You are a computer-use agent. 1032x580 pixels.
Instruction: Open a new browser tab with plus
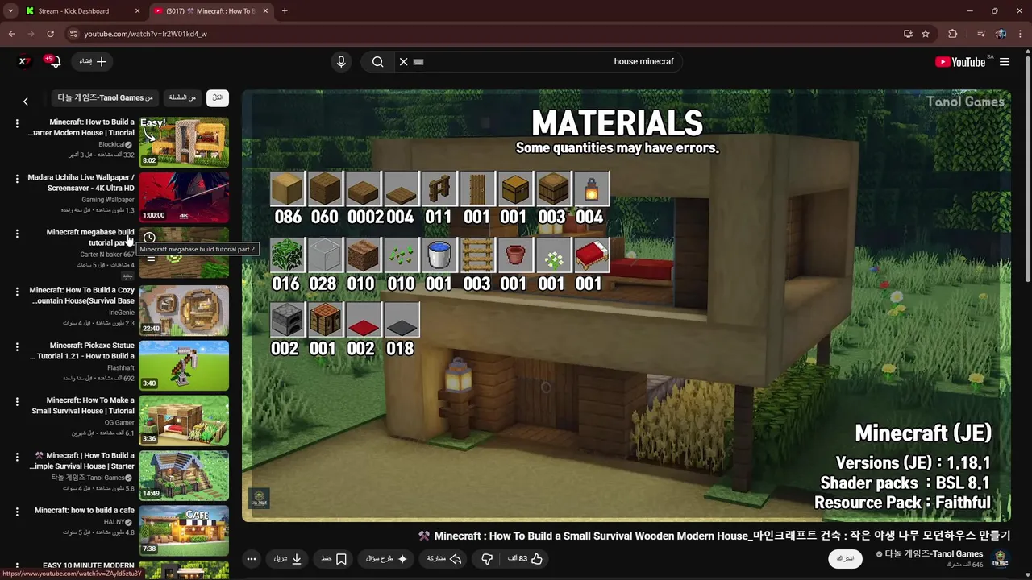[x=285, y=11]
